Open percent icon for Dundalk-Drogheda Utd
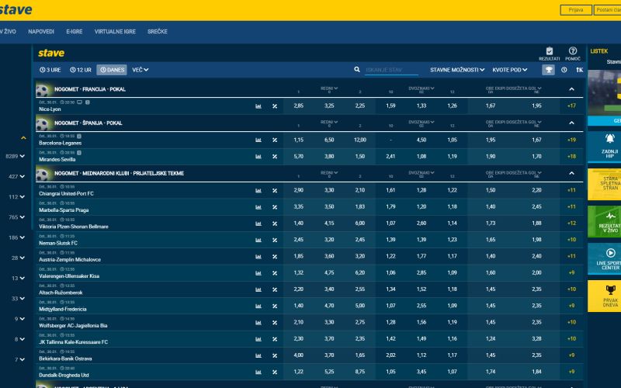The image size is (621, 388). click(275, 372)
